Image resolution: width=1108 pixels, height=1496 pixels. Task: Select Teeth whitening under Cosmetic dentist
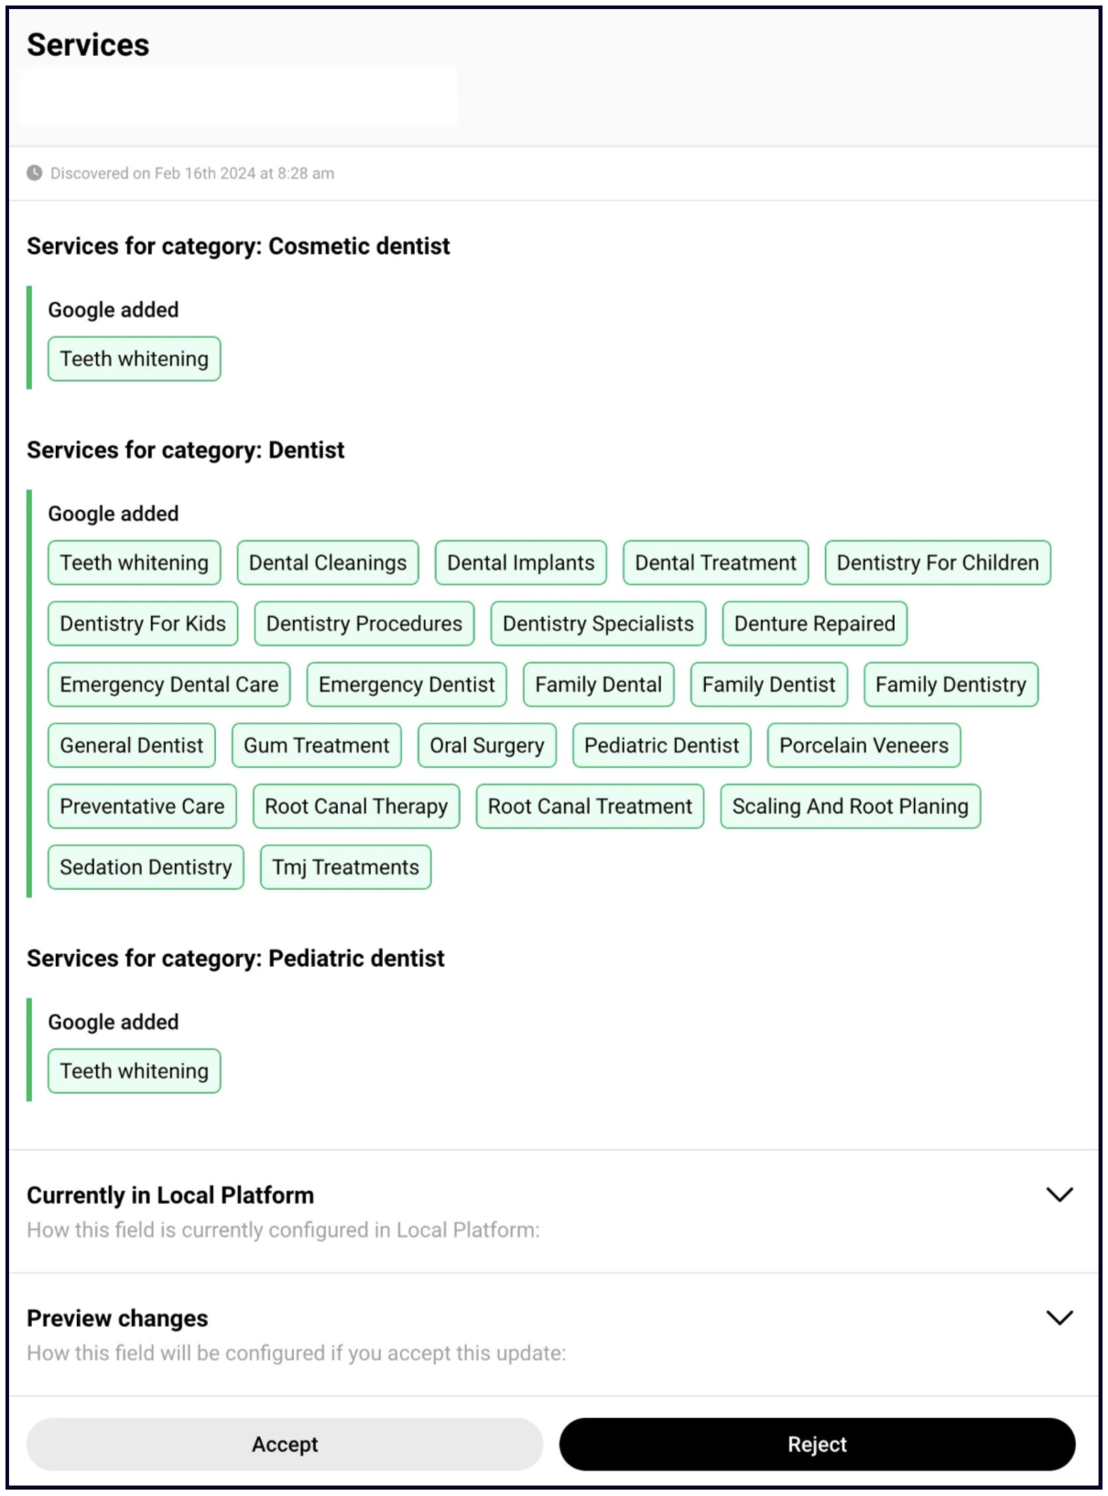point(135,359)
